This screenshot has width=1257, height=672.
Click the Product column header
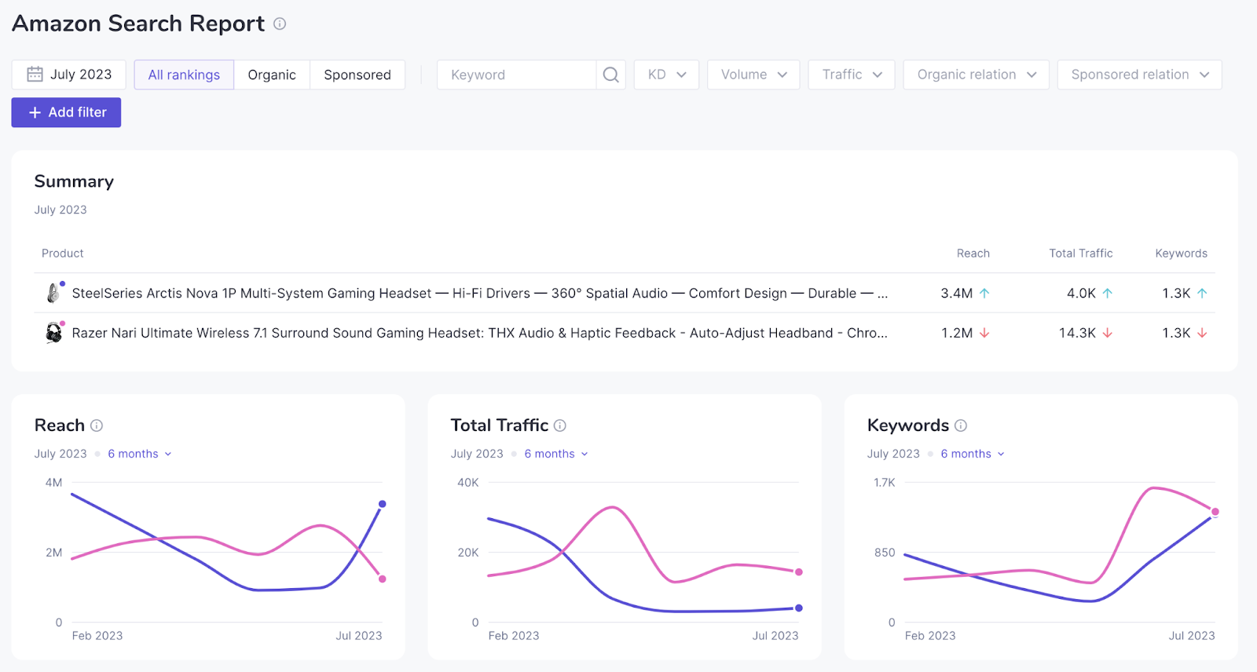pos(63,253)
